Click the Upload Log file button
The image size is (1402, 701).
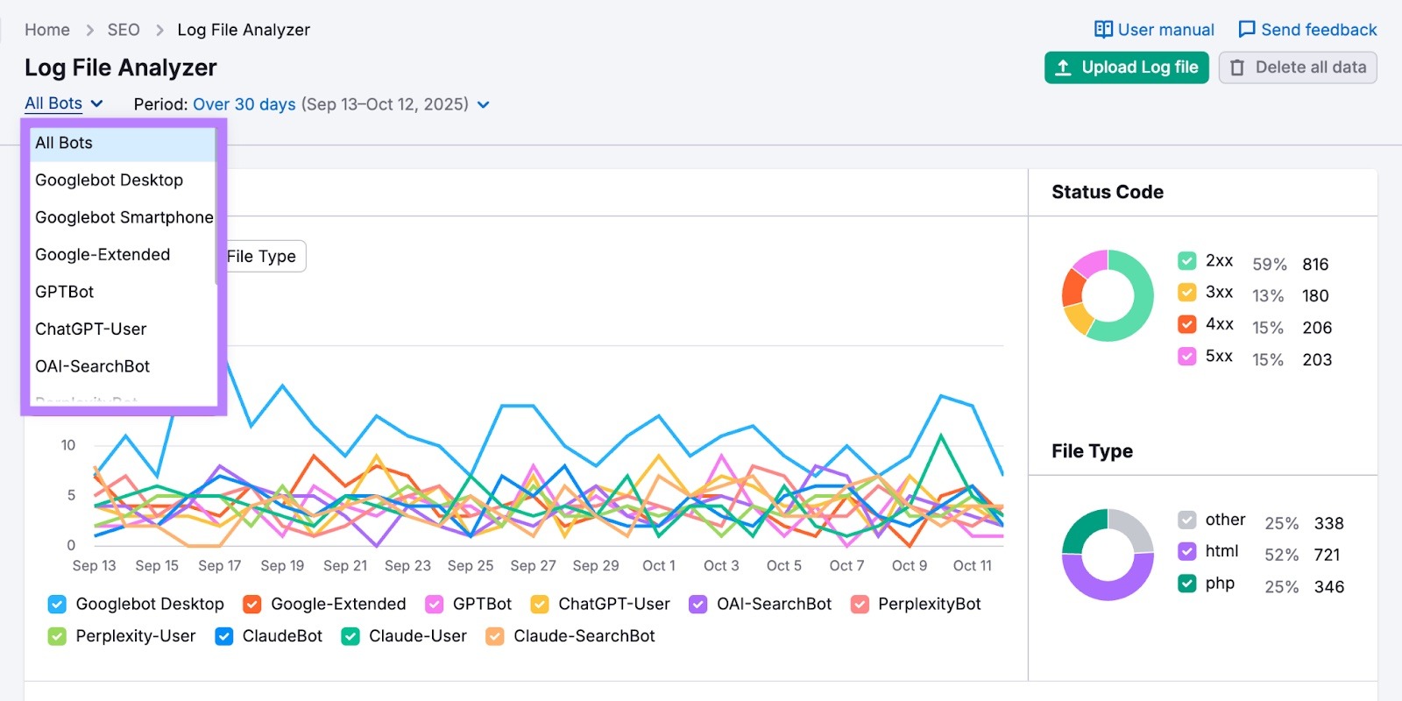coord(1126,67)
